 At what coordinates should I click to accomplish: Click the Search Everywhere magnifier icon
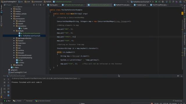(184, 2)
